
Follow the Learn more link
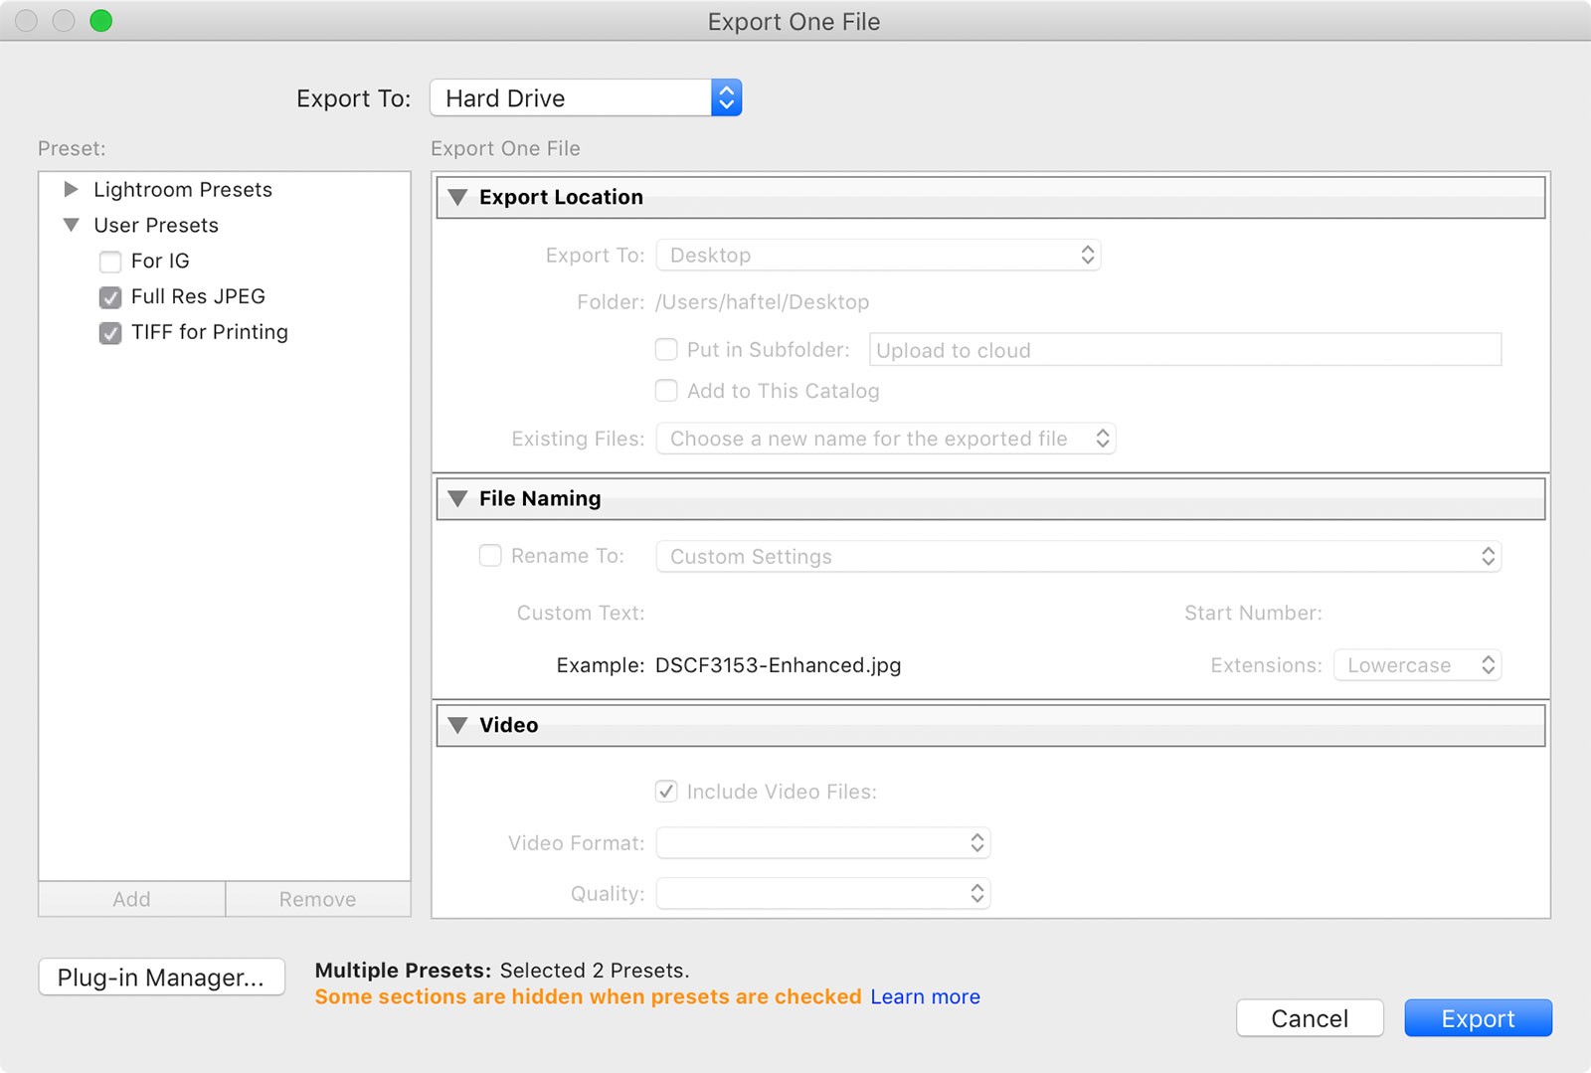[x=925, y=996]
